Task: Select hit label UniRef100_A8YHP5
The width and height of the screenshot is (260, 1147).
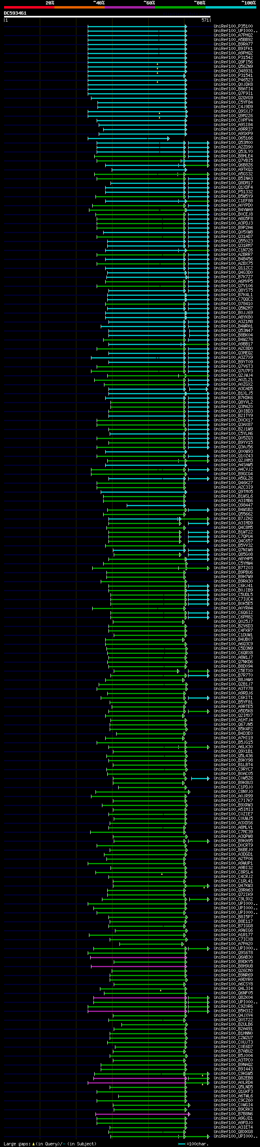Action: click(x=233, y=559)
